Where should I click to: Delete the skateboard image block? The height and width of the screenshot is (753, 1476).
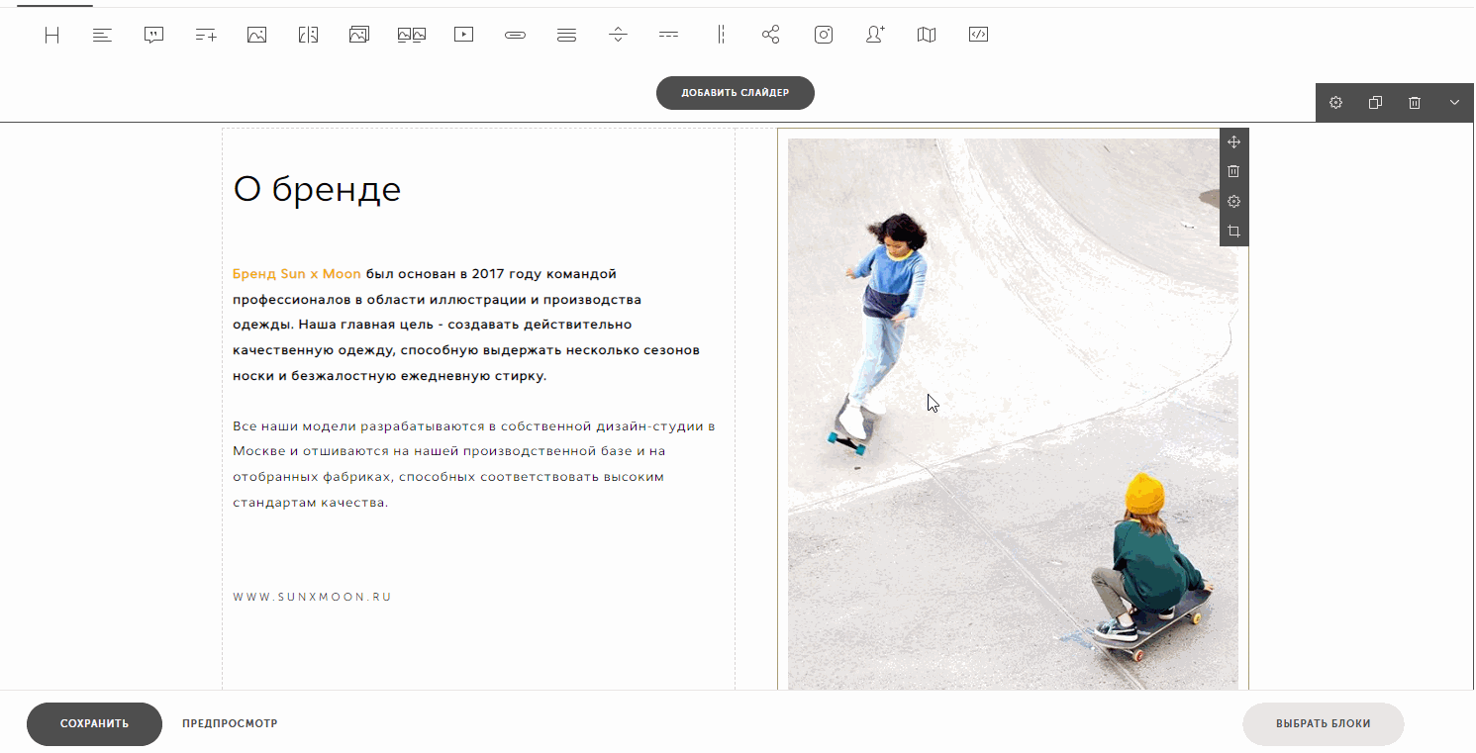click(x=1233, y=171)
